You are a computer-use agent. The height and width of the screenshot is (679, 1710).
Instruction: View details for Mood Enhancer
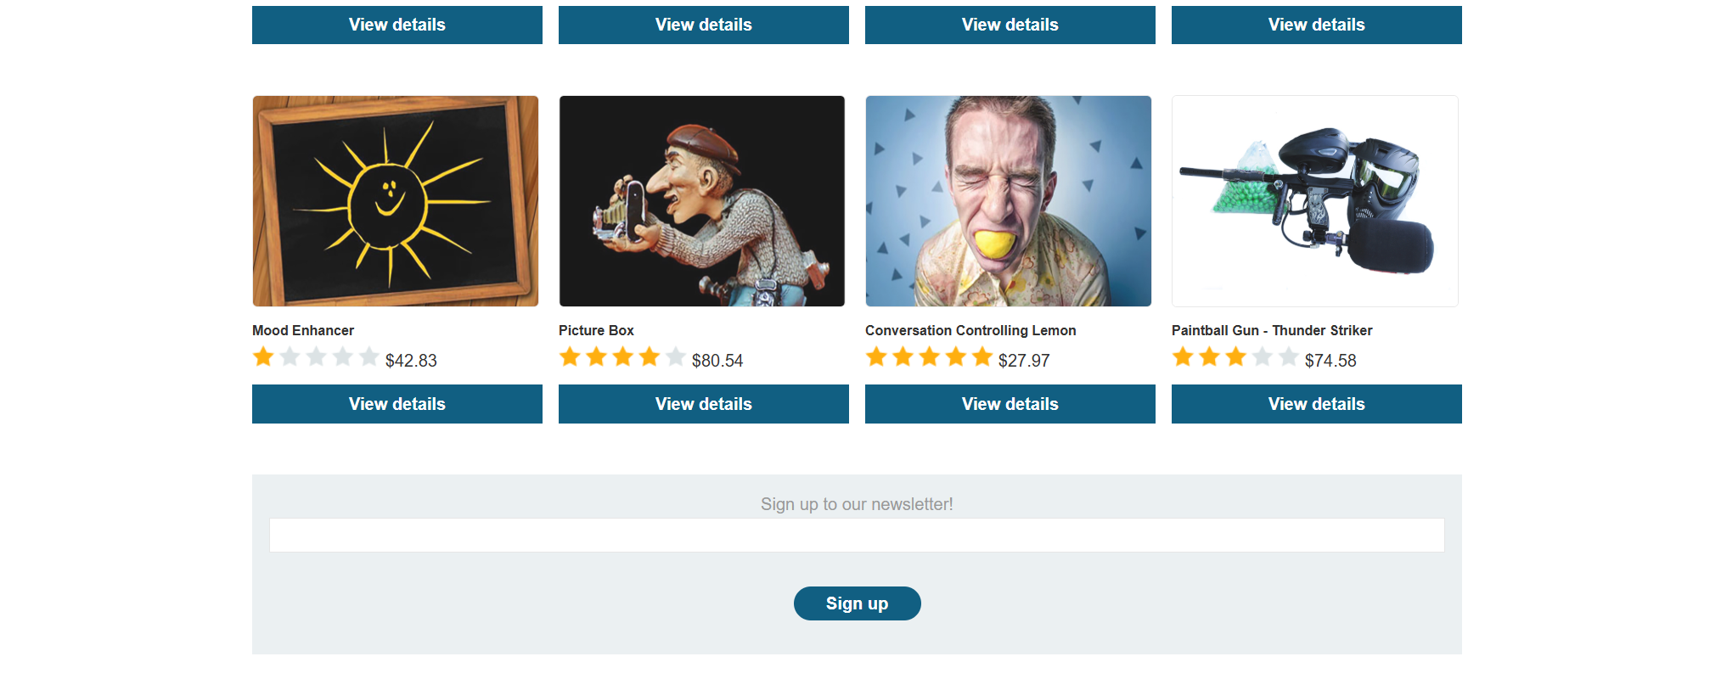397,404
